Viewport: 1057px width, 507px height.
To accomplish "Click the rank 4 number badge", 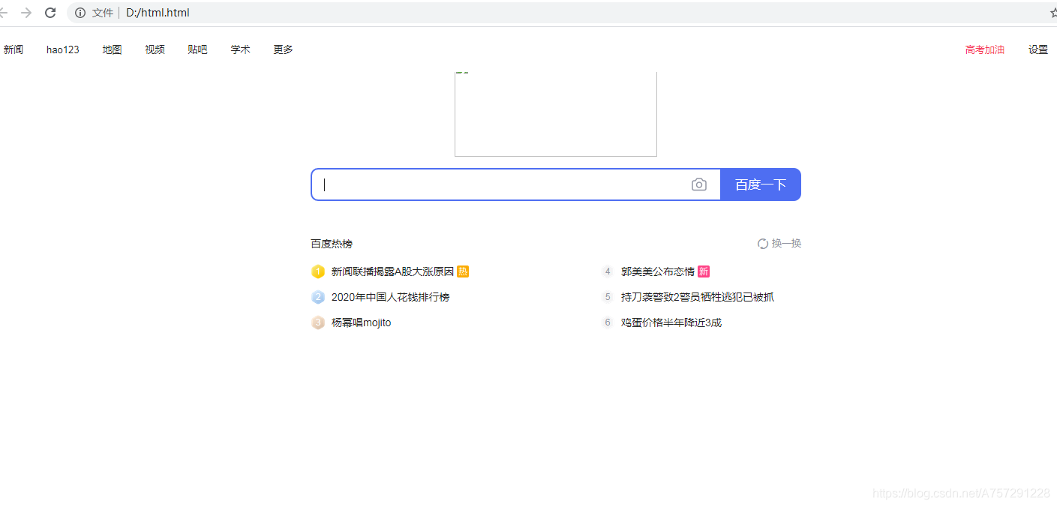I will [x=608, y=271].
